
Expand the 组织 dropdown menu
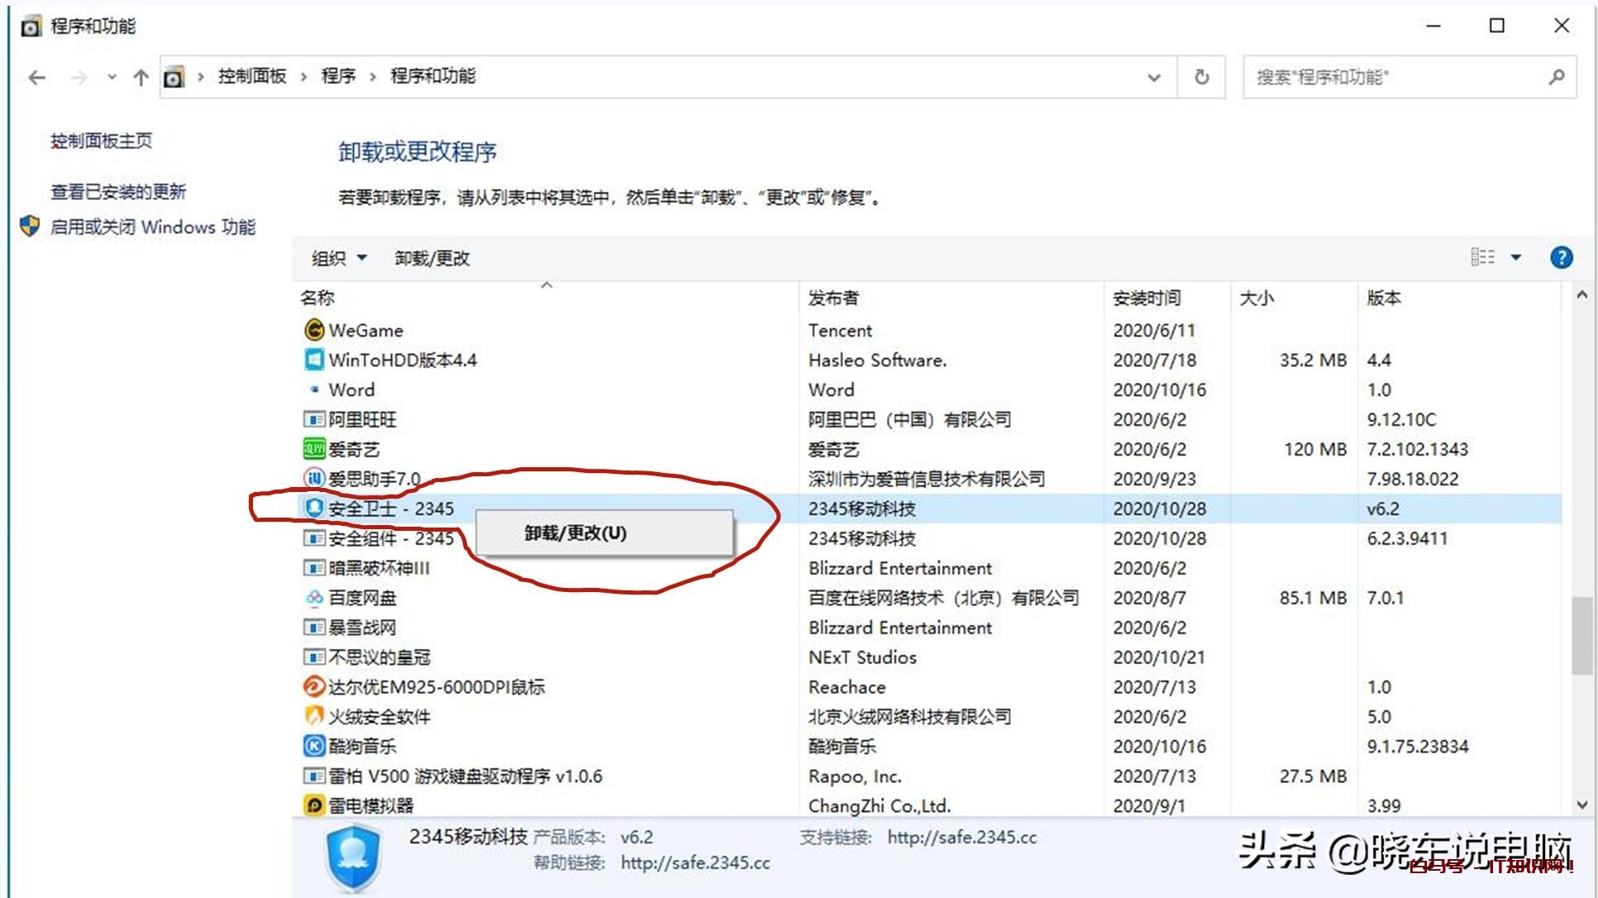(339, 258)
